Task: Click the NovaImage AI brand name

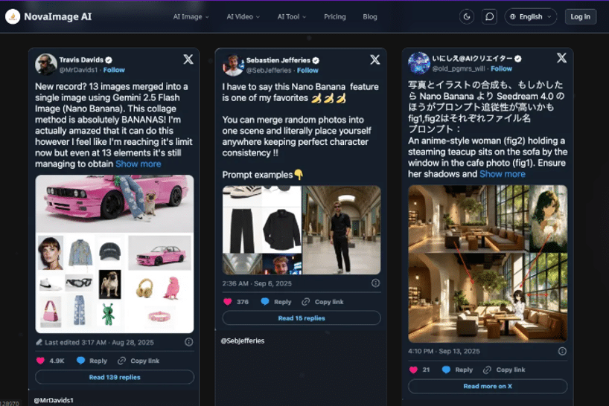Action: [x=58, y=16]
